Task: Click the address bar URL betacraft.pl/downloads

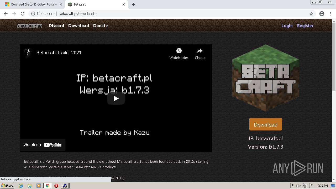Action: click(x=77, y=14)
